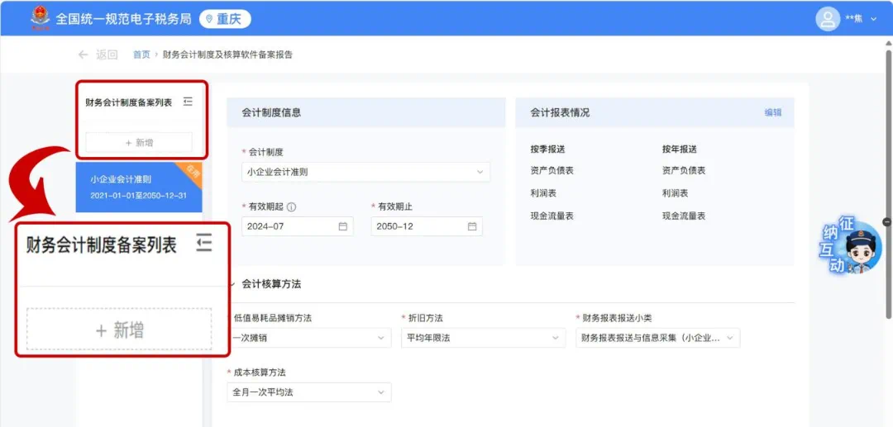Screen dimensions: 893x427
Task: Click the info icon beside 有效期起
Action: click(x=292, y=207)
